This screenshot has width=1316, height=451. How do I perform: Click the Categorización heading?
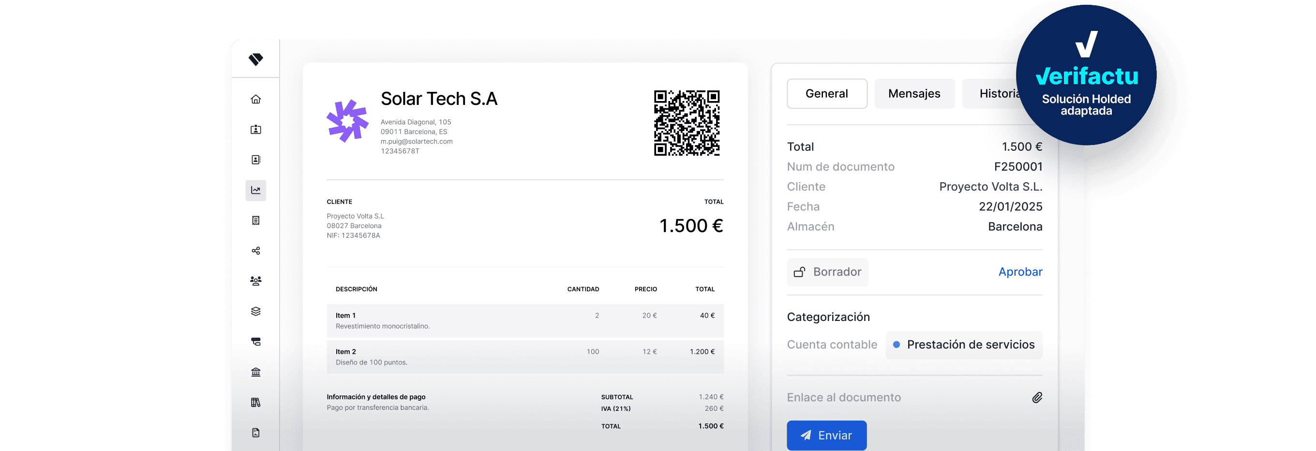(x=828, y=317)
